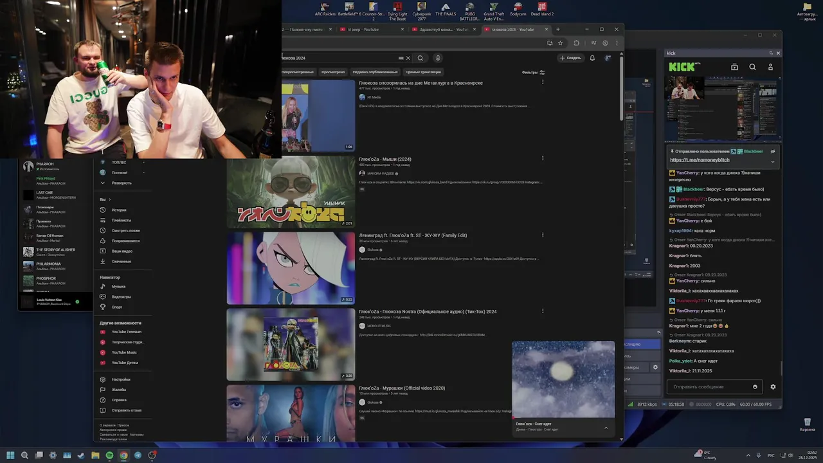Open YouTube Детям from the sidebar

pos(124,363)
